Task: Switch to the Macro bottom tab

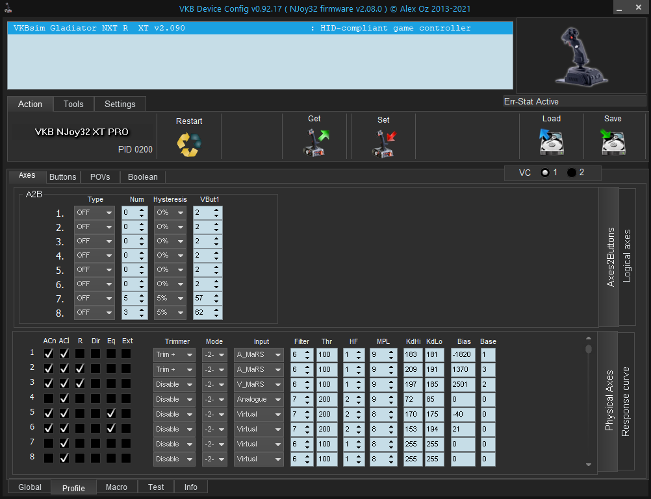Action: point(117,487)
